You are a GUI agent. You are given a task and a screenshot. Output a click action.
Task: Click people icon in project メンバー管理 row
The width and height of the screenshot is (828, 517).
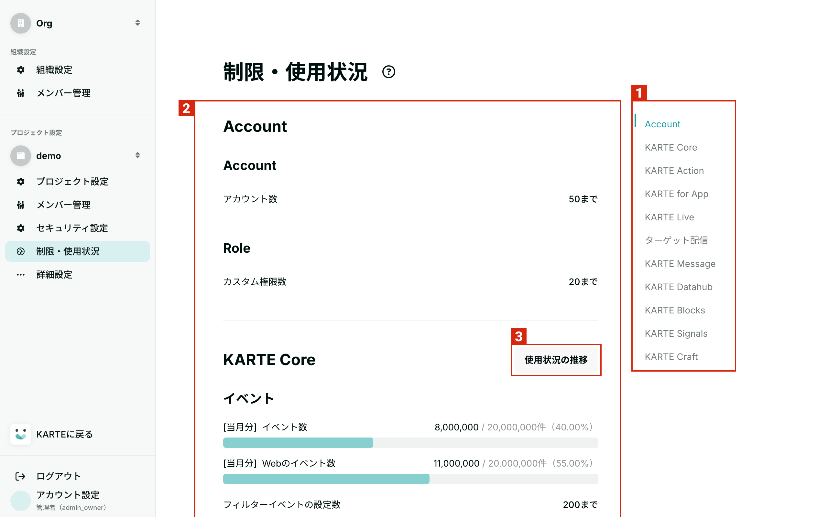tap(20, 205)
